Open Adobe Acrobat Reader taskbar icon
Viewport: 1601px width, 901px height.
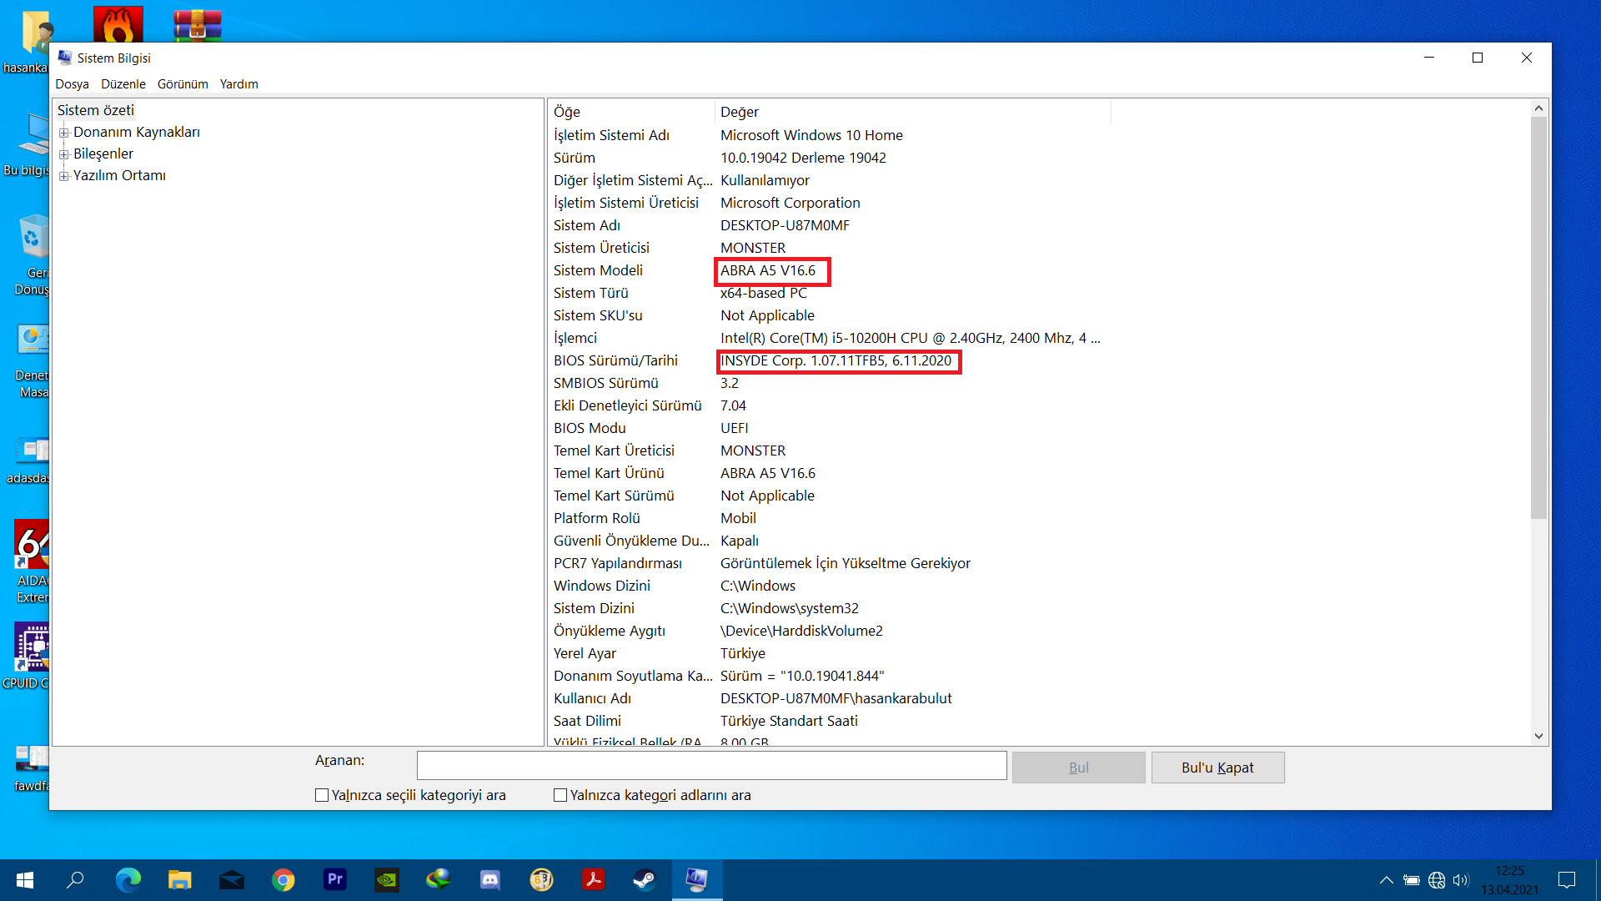pyautogui.click(x=593, y=879)
